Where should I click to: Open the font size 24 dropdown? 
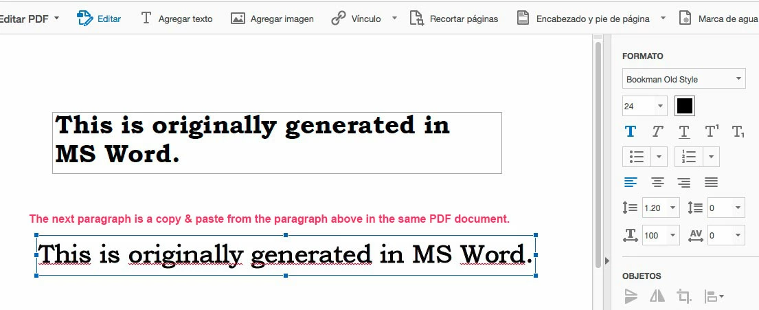click(x=645, y=106)
